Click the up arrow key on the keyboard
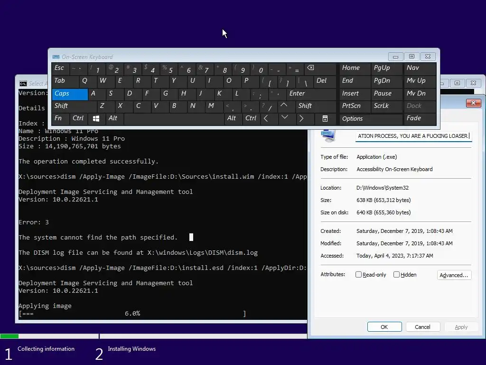This screenshot has height=365, width=486. click(x=284, y=106)
